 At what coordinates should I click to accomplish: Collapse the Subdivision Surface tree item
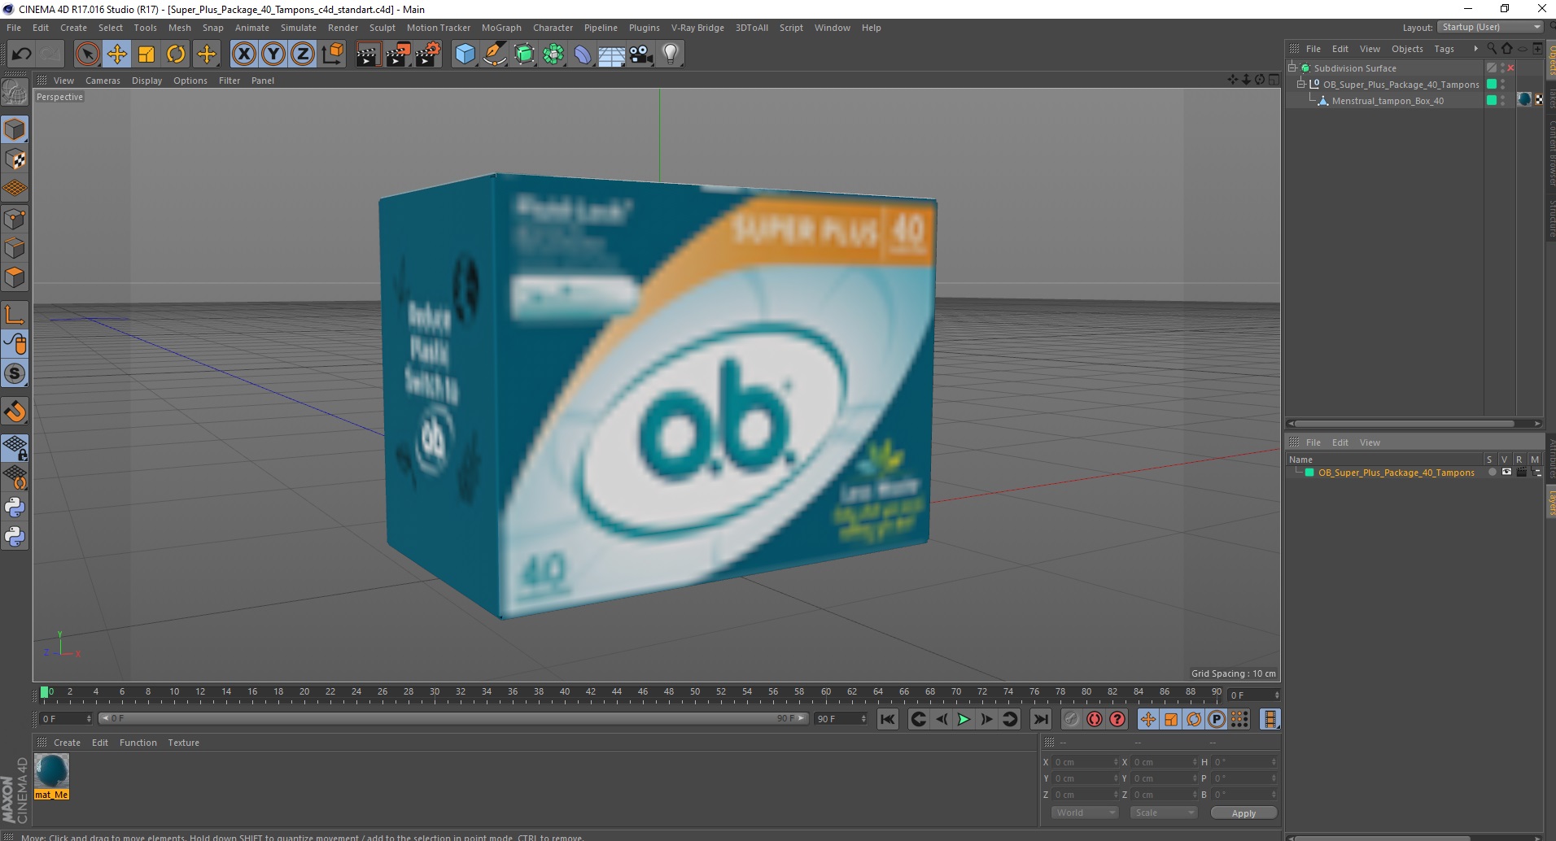coord(1292,68)
